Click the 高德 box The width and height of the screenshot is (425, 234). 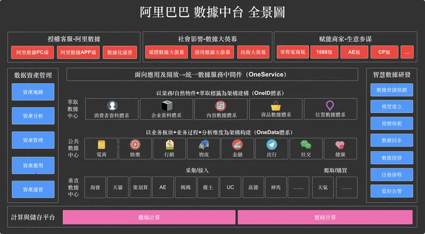coord(253,187)
